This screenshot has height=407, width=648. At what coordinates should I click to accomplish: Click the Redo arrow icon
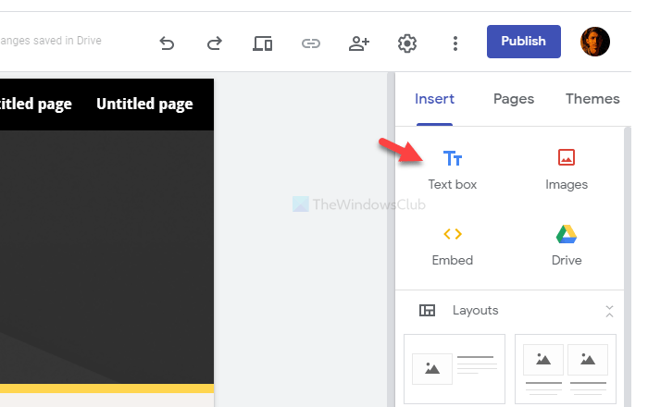[214, 43]
